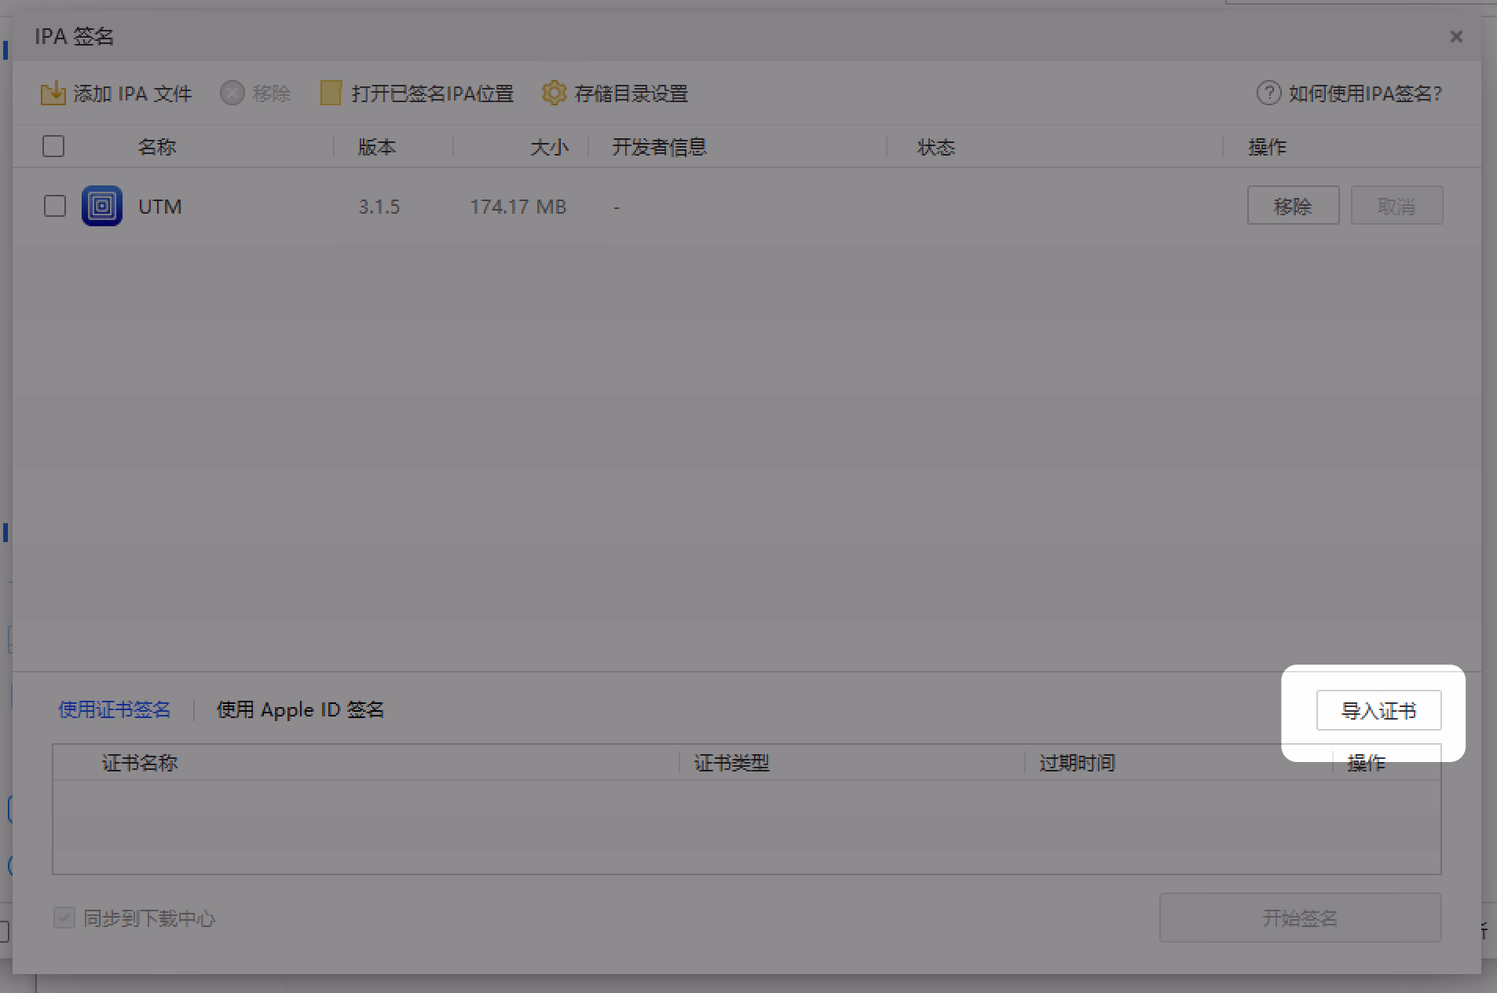Screen dimensions: 1497x993
Task: Open the signed IPA location folder icon
Action: pyautogui.click(x=331, y=93)
